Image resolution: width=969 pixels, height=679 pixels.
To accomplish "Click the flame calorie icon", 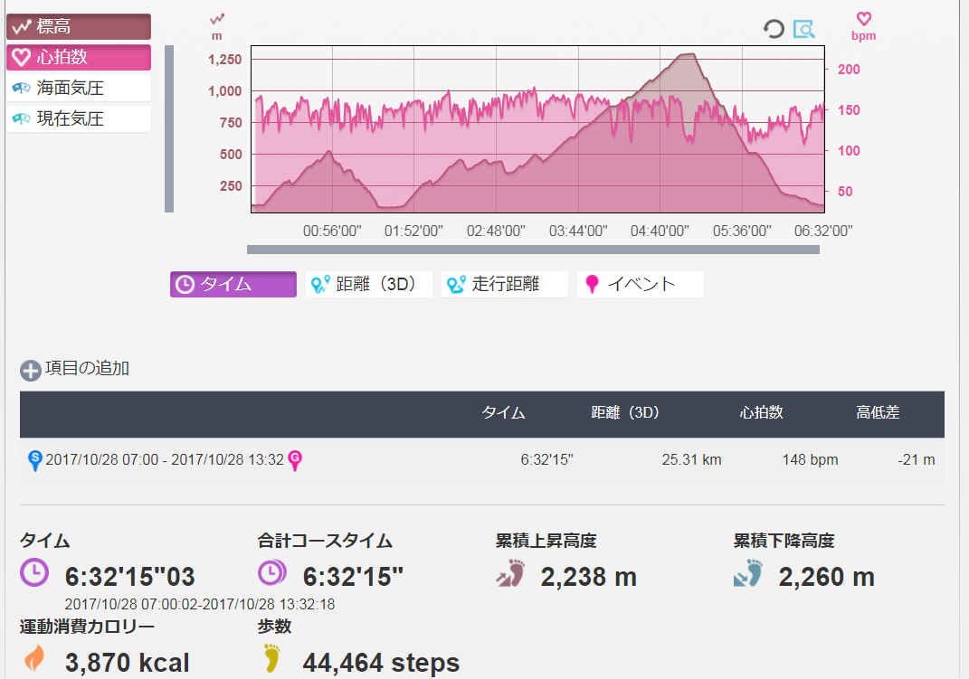I will point(34,660).
